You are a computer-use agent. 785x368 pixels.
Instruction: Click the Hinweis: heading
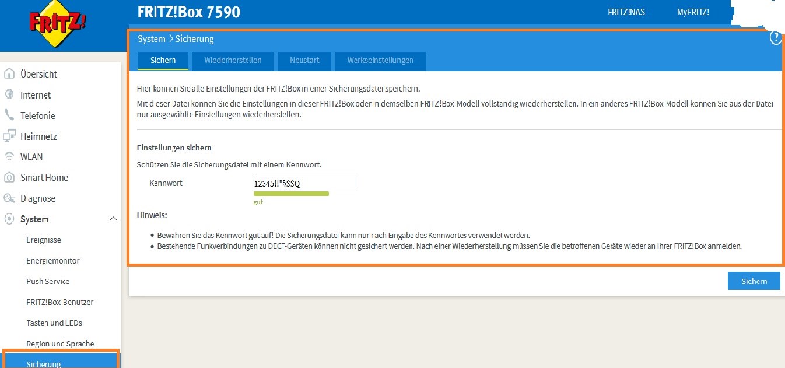click(x=152, y=215)
